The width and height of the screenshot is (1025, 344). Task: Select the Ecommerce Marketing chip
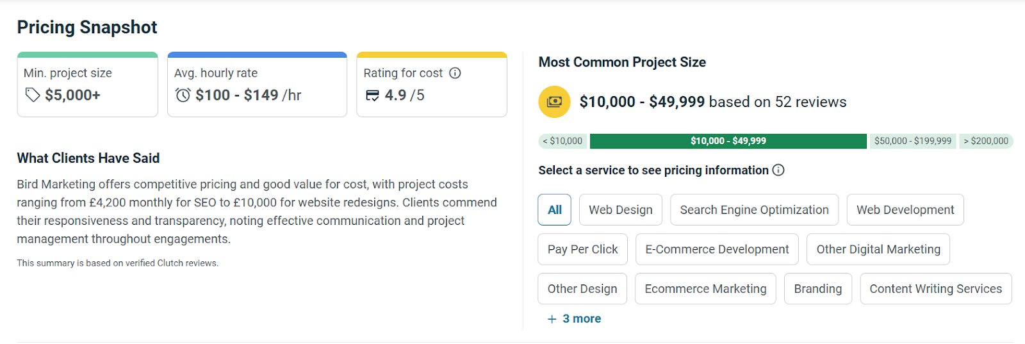705,289
